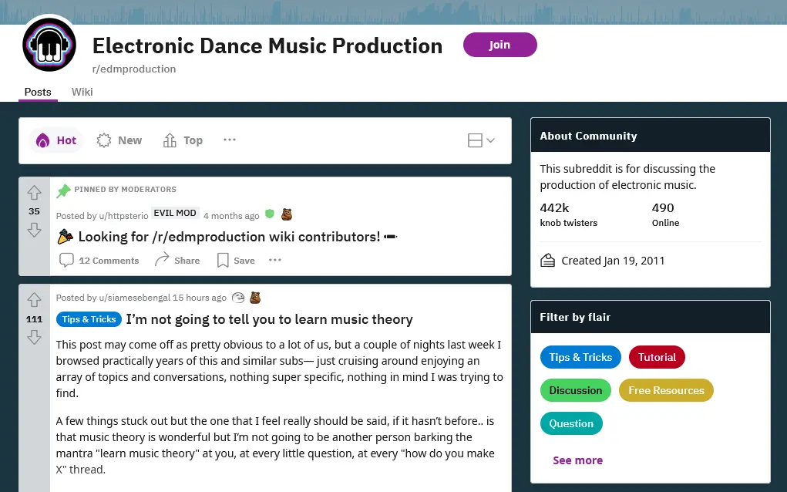The image size is (787, 492).
Task: Click the 442k knob twisters member count
Action: coord(569,215)
